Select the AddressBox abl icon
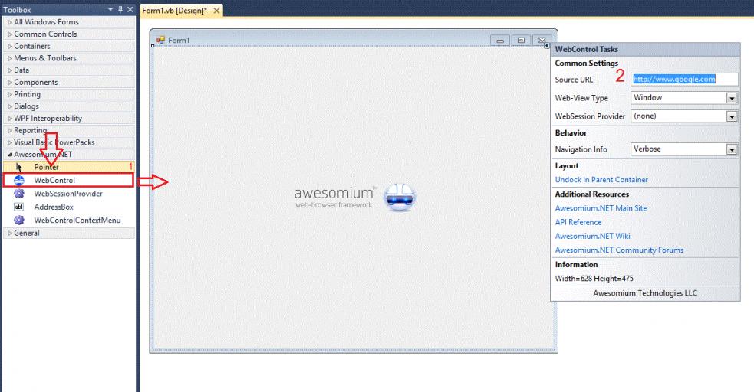754x392 pixels. tap(18, 207)
